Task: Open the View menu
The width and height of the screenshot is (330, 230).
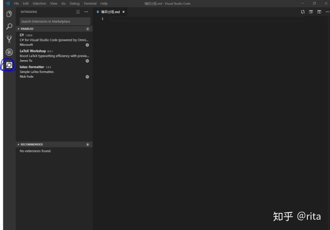Action: click(54, 3)
